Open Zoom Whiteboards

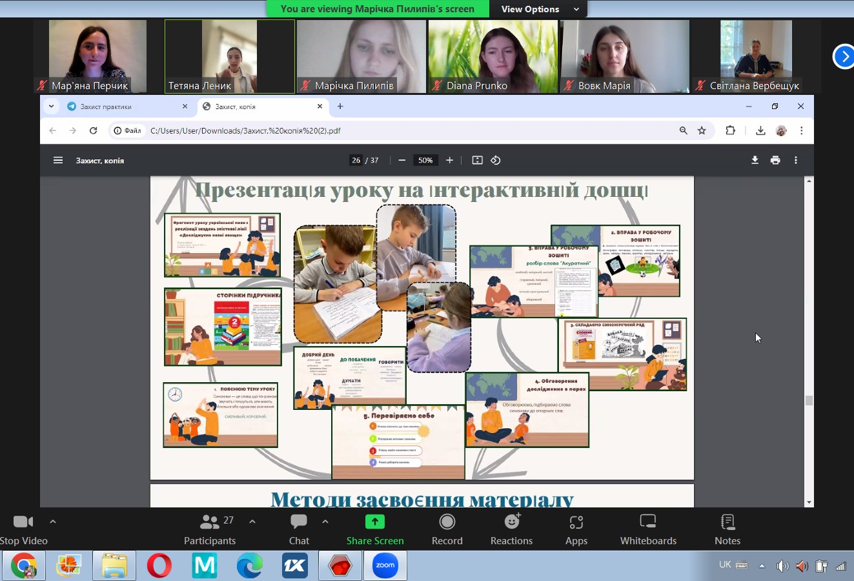(648, 529)
